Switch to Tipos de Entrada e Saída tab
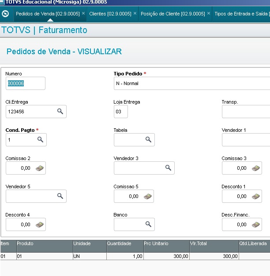The image size is (270, 276). (242, 14)
